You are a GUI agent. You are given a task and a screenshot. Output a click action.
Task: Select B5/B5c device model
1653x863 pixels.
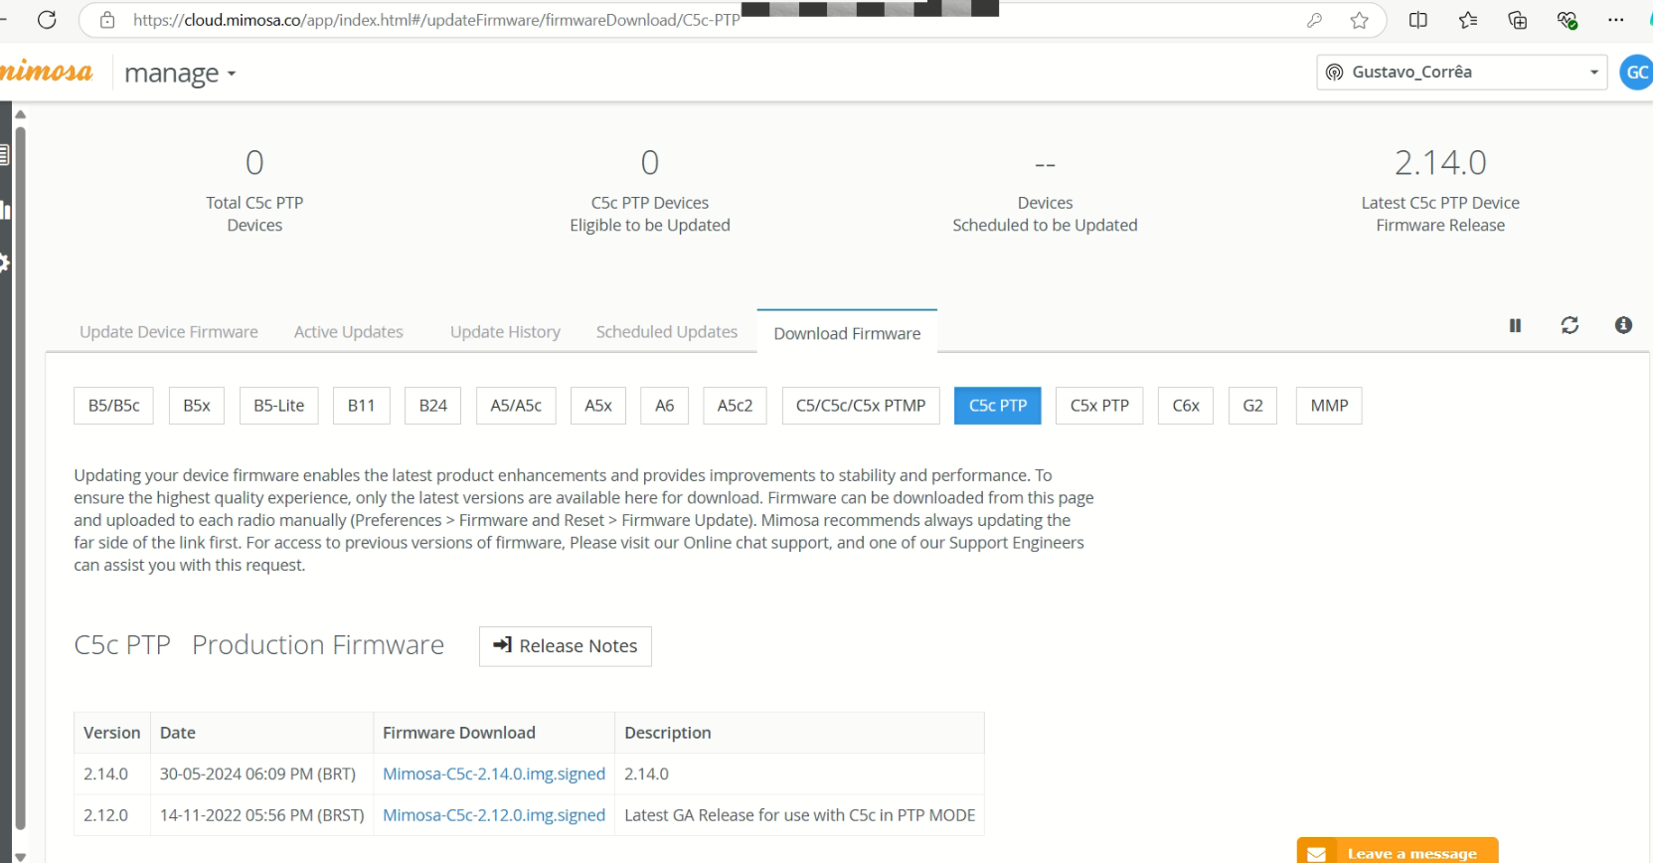point(113,406)
